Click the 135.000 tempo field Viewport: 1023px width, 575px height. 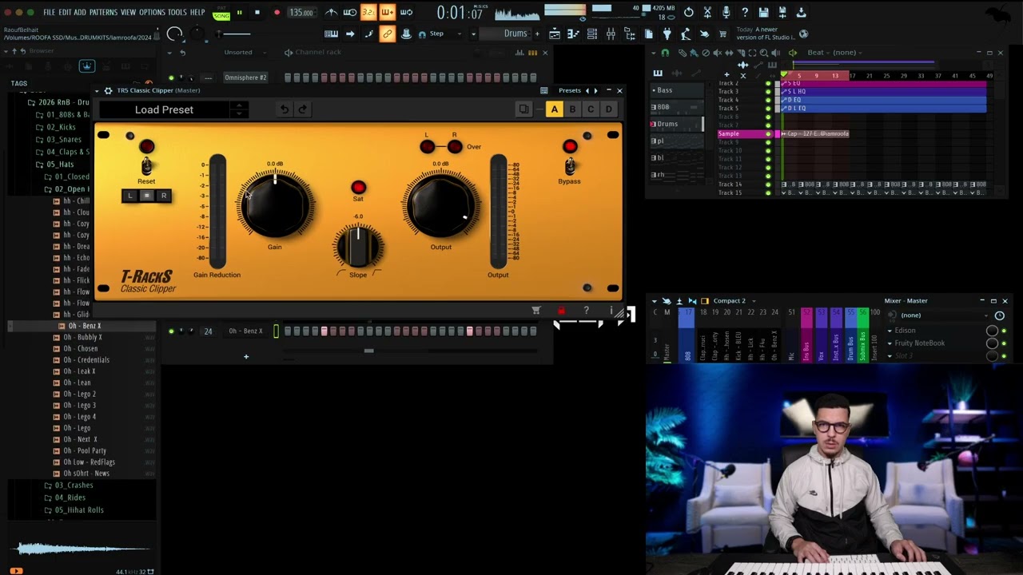[x=301, y=13]
